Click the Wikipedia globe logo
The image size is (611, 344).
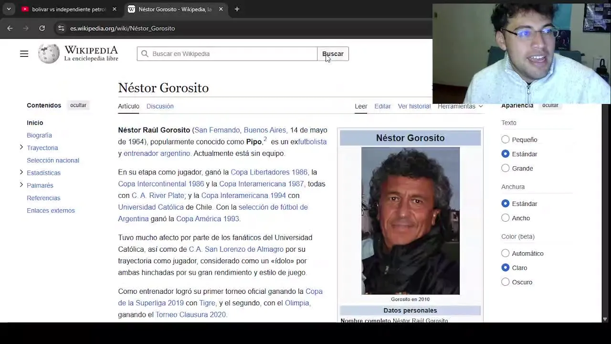tap(49, 54)
